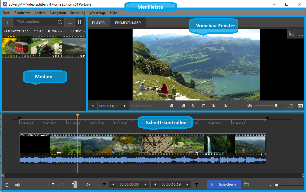Increase the fragment end time 00:05:15;19
306x192 pixels.
pyautogui.click(x=187, y=184)
